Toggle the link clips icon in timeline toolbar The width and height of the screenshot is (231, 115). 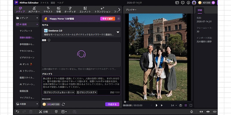(201, 112)
